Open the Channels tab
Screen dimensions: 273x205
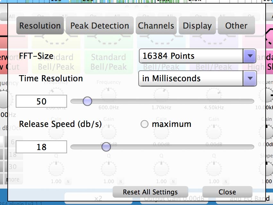click(x=156, y=26)
